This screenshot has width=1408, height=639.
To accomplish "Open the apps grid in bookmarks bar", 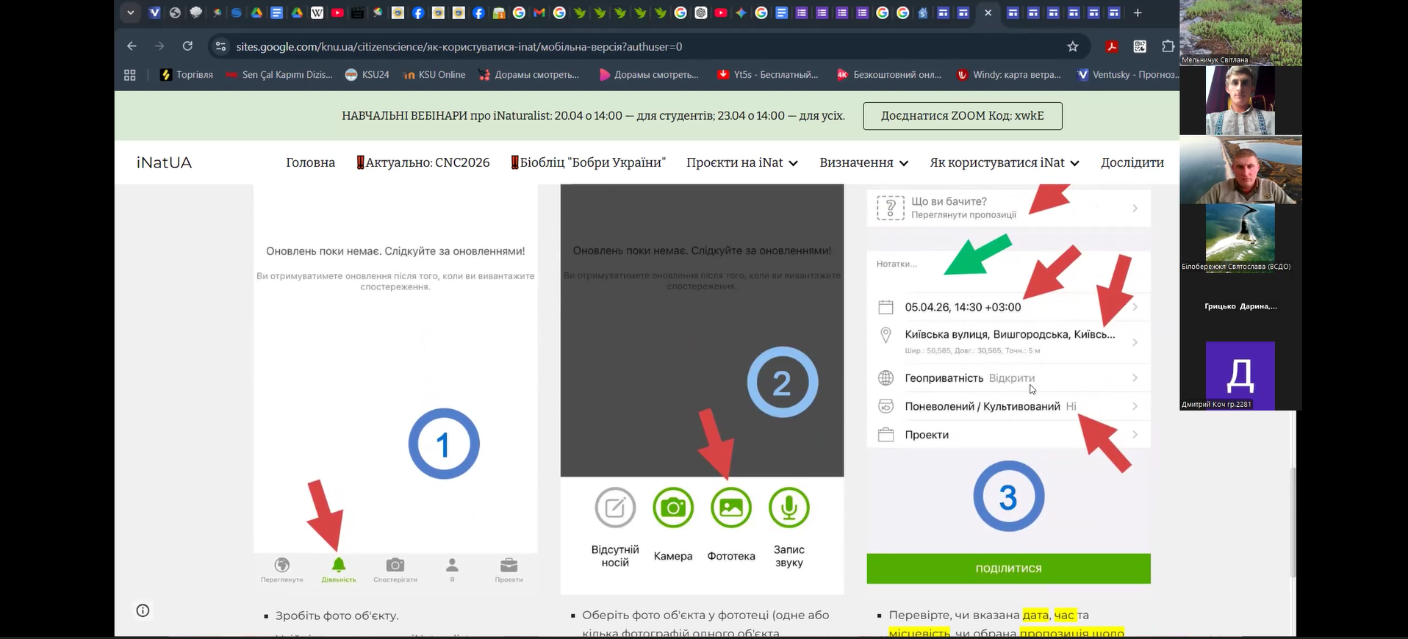I will (130, 75).
